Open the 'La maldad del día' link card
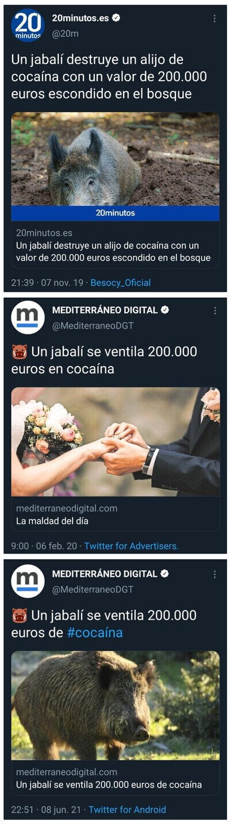Screen dimensions: 230x824 point(115,514)
